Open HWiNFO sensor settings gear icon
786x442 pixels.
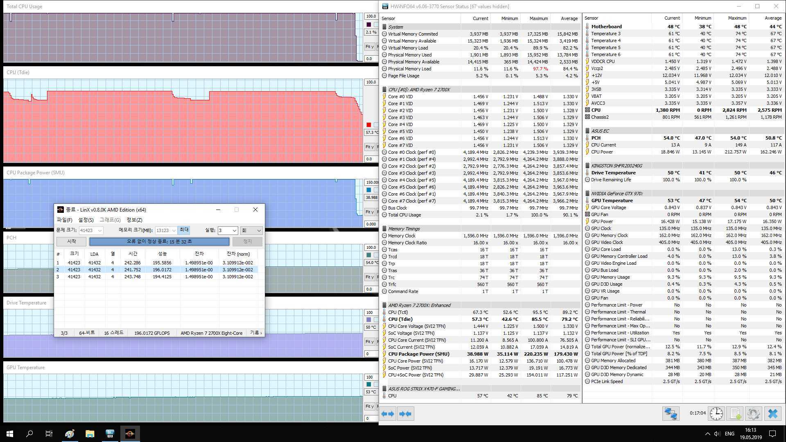[x=754, y=414]
